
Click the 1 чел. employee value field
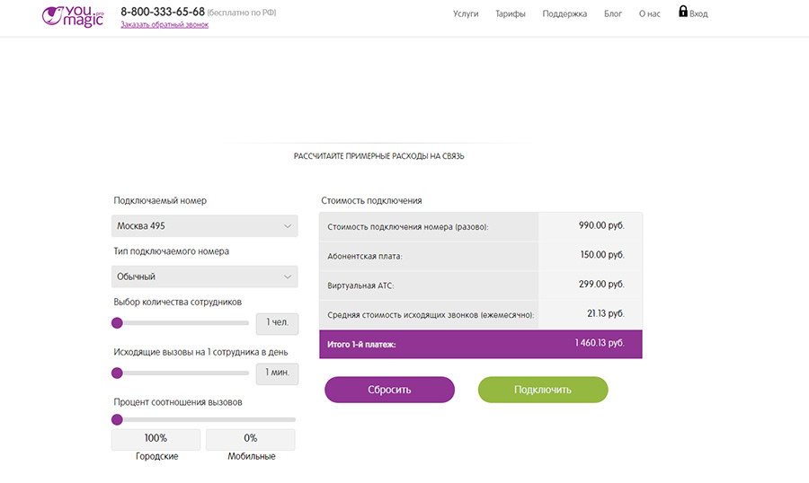pos(277,323)
